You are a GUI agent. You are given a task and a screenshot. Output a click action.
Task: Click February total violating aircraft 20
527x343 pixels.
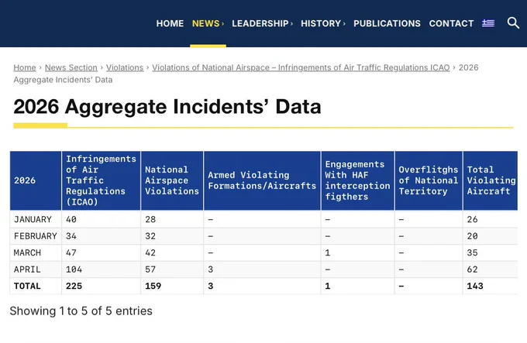pyautogui.click(x=472, y=236)
